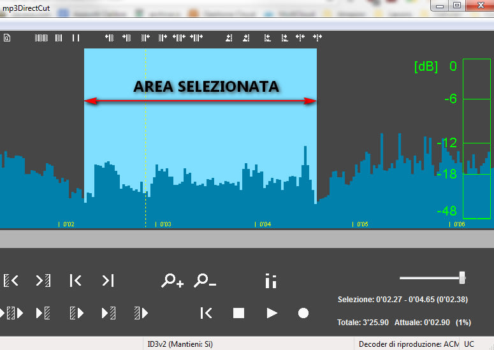The width and height of the screenshot is (494, 350).
Task: Click the mp3DirectCut window title
Action: pos(25,8)
